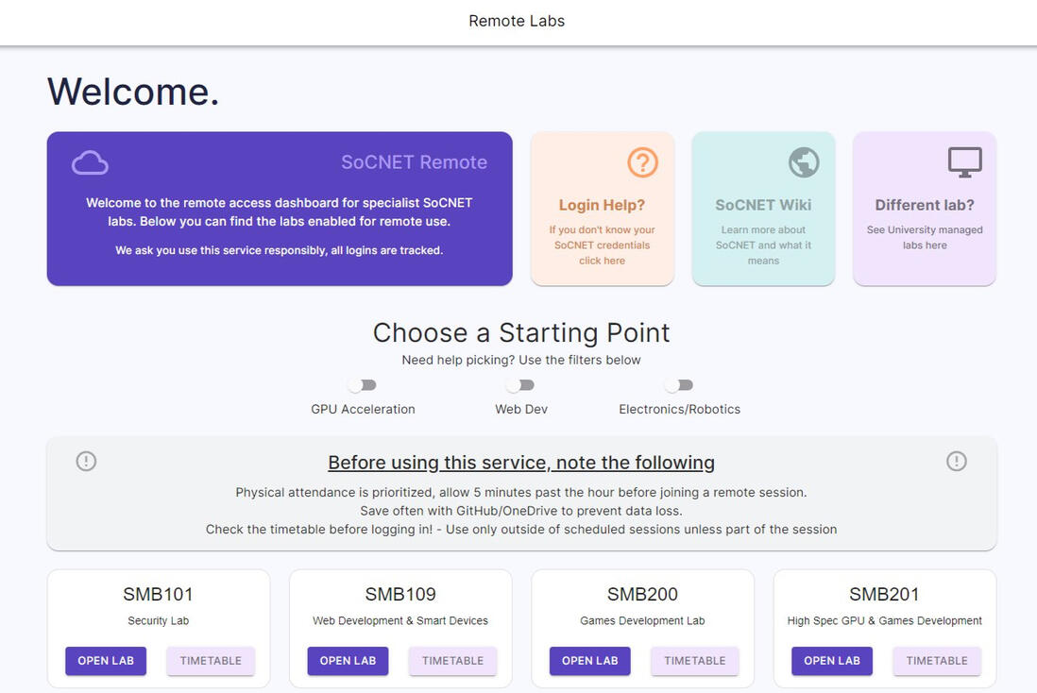Click the right exclamation icon in the notice banner
Screen dimensions: 1037x693
point(956,461)
